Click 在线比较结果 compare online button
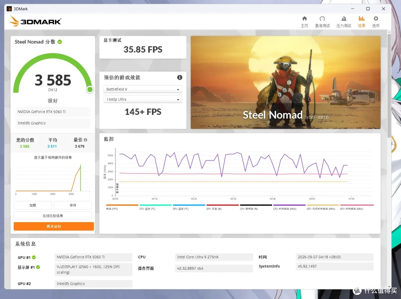The image size is (401, 299). coord(53,216)
